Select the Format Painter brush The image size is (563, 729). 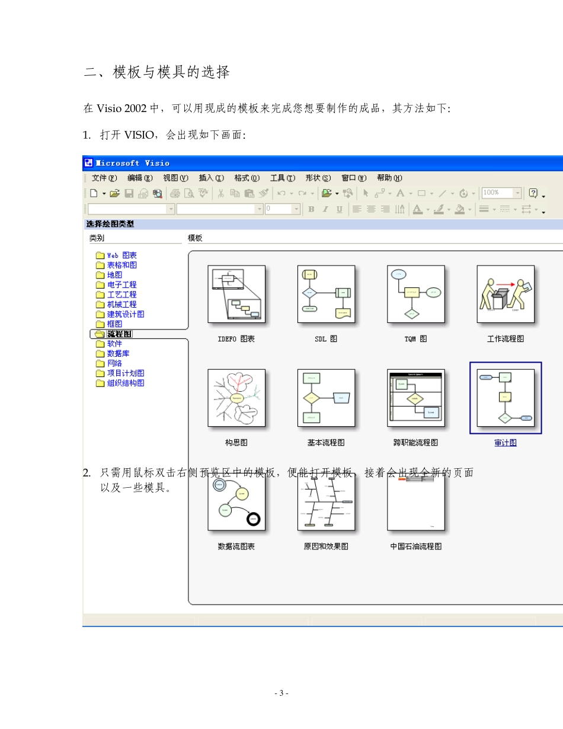[x=263, y=193]
